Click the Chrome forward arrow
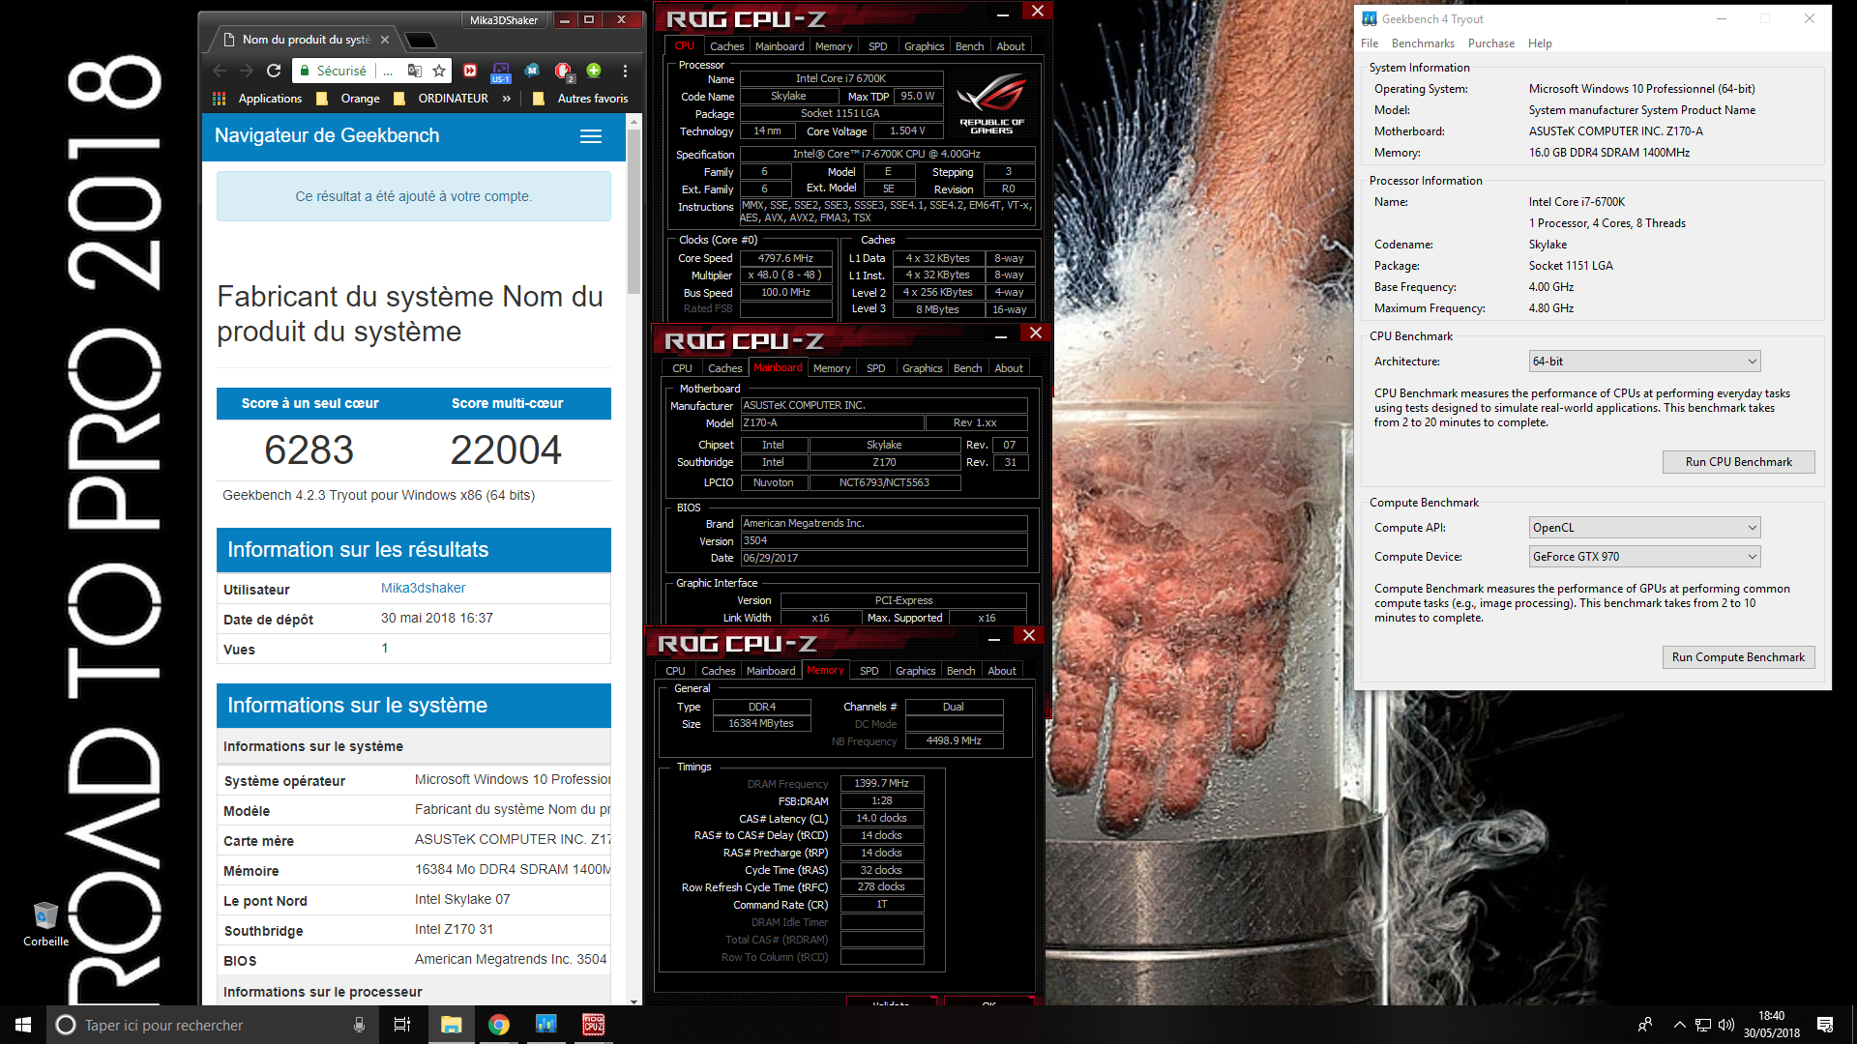This screenshot has width=1857, height=1044. tap(247, 71)
